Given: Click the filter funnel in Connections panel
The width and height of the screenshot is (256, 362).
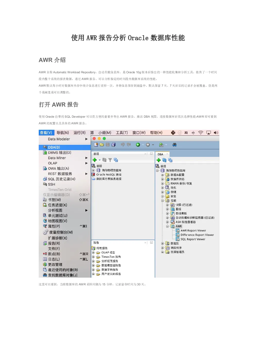Looking at the screenshot, I should coord(110,160).
